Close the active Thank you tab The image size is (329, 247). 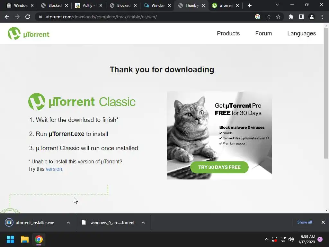coord(203,5)
